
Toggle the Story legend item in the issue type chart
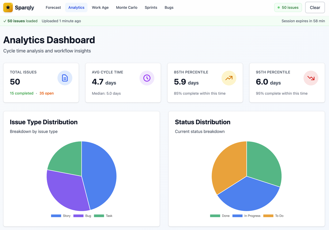[61, 216]
